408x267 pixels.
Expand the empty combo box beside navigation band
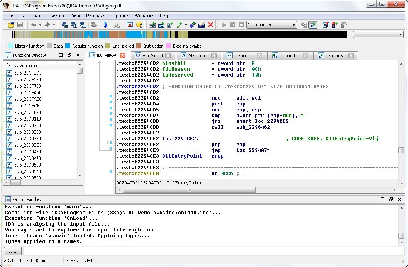(x=400, y=34)
